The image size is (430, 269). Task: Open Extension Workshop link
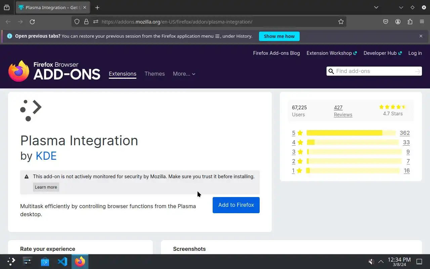[x=332, y=53]
